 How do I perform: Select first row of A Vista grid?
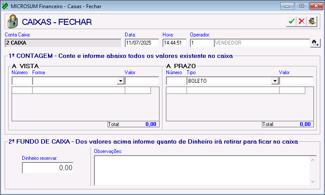coord(81,90)
